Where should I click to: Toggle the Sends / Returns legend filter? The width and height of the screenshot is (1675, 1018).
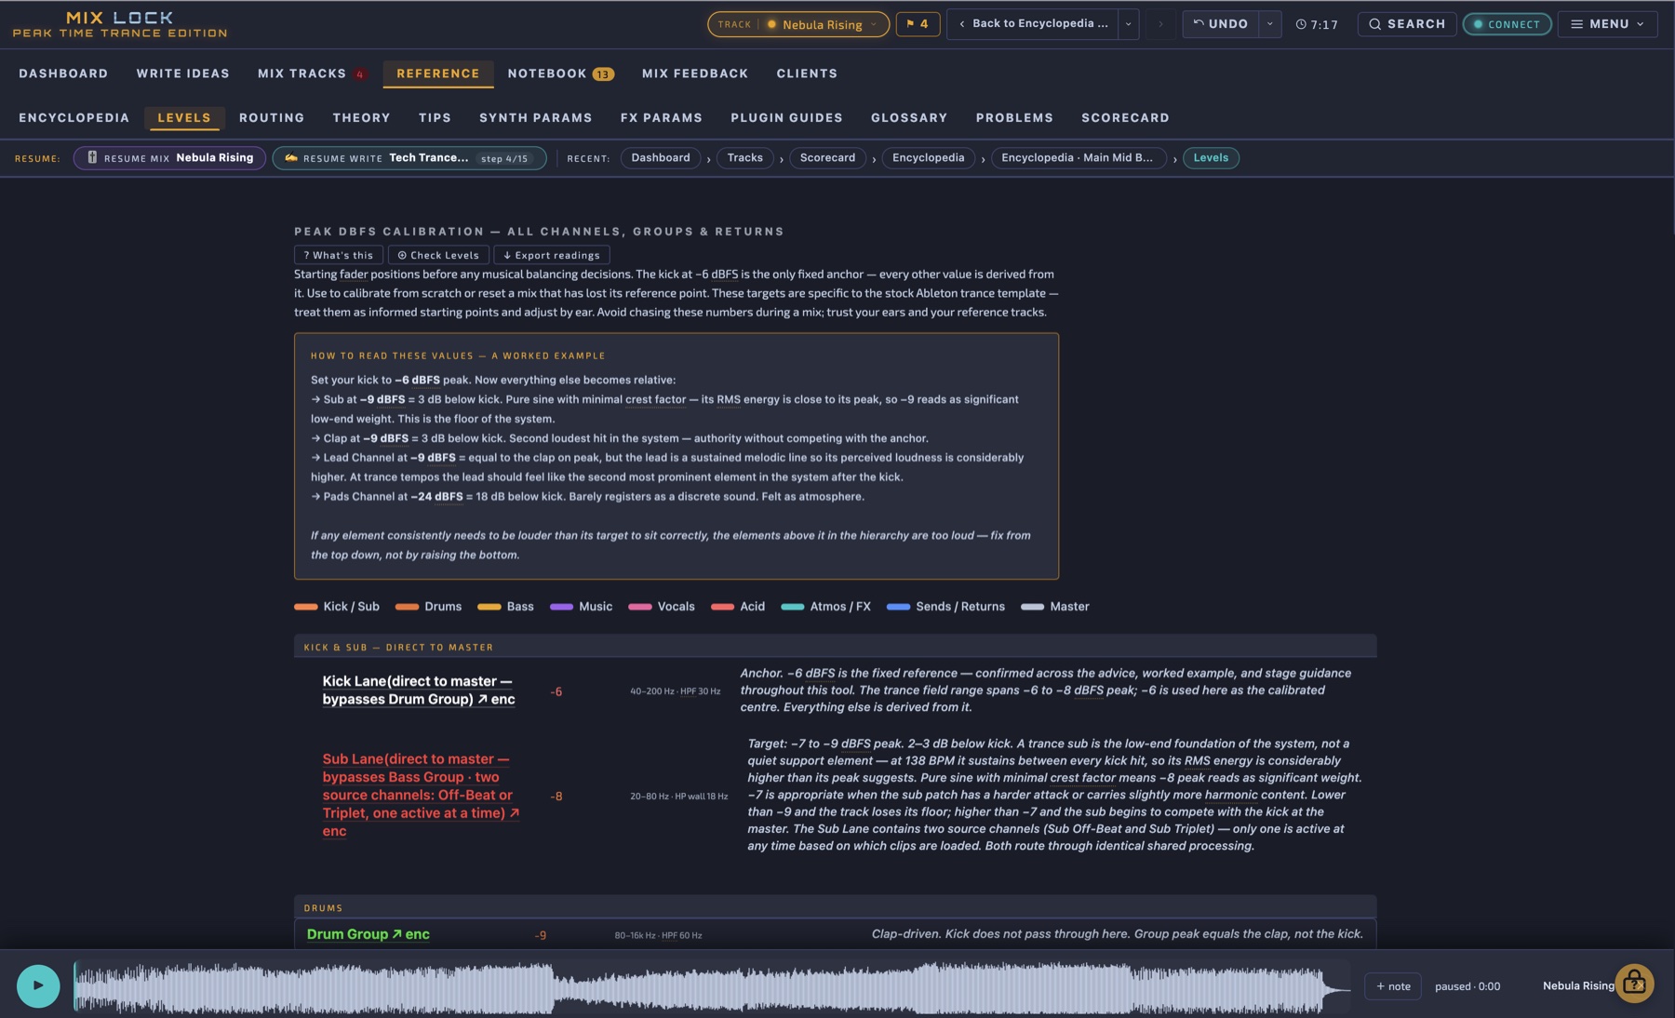coord(945,607)
